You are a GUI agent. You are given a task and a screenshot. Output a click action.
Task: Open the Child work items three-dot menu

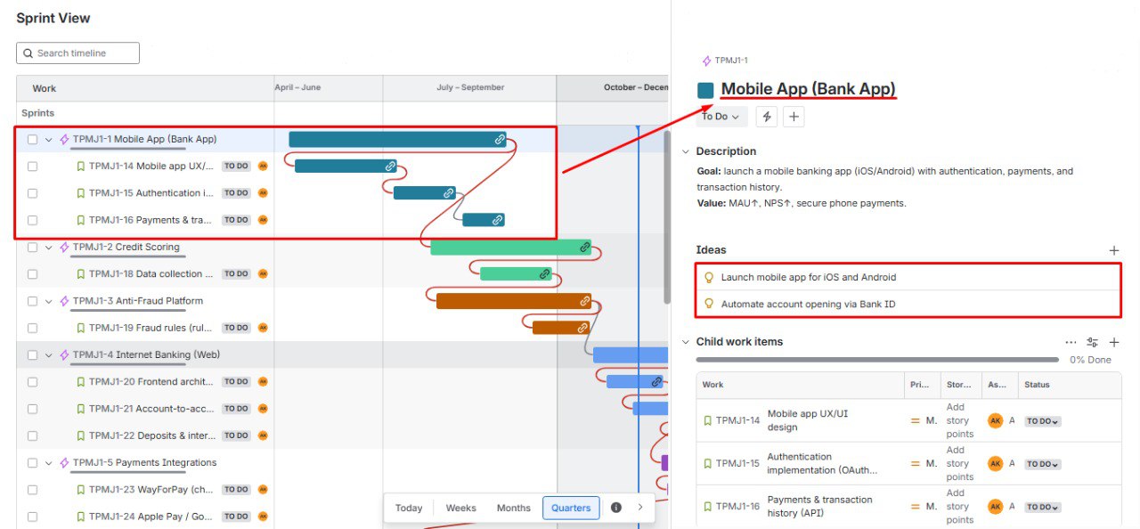click(x=1071, y=342)
